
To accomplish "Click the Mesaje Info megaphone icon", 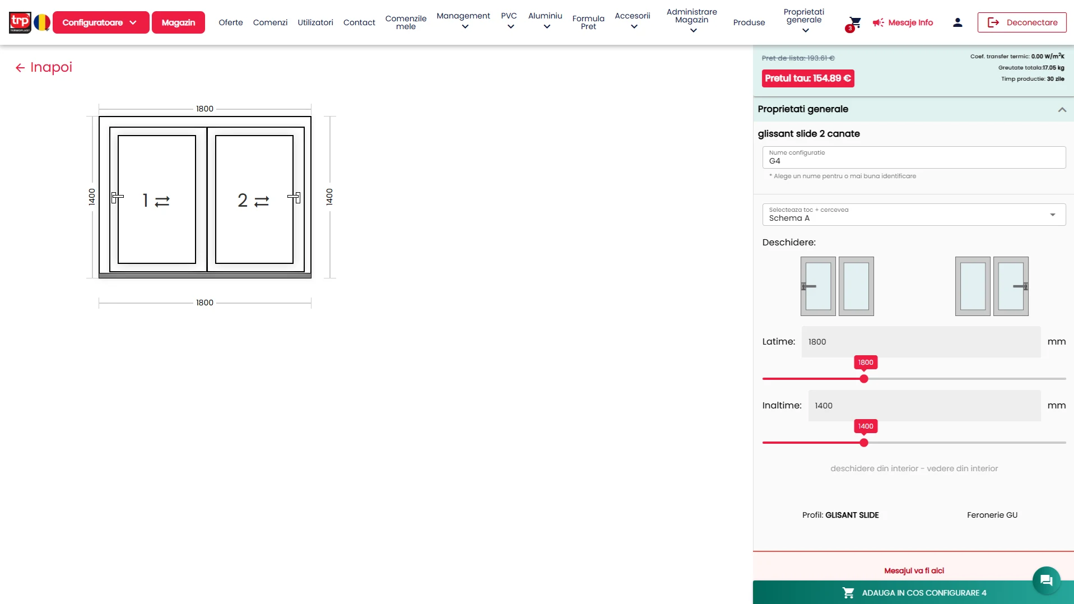I will 878,22.
